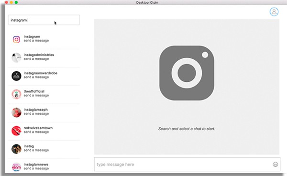Click send a message under instagodministries
This screenshot has width=287, height=176.
coord(36,59)
